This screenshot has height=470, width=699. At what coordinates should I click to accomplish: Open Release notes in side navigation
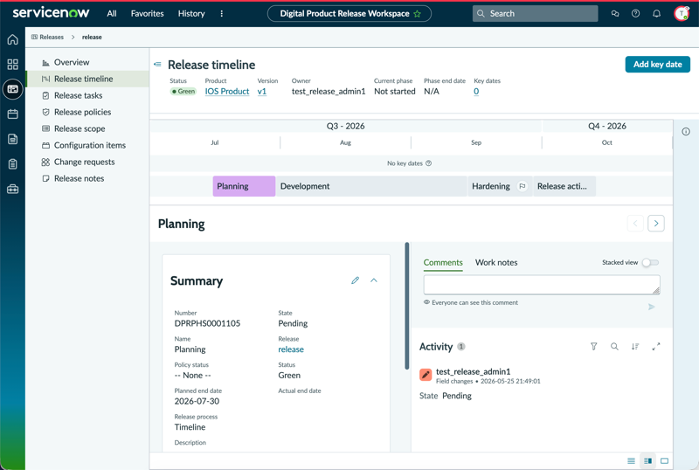[x=87, y=178]
